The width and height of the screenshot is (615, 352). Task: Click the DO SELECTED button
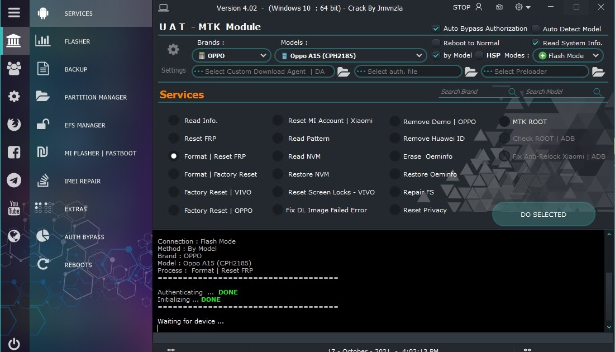(x=544, y=214)
